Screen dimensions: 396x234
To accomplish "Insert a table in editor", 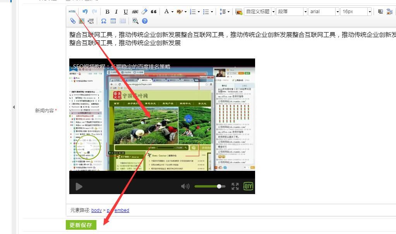I will click(x=113, y=21).
